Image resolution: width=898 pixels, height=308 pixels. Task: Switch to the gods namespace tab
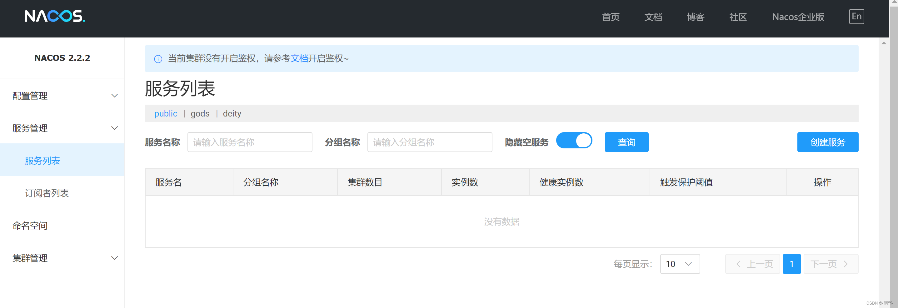[200, 113]
